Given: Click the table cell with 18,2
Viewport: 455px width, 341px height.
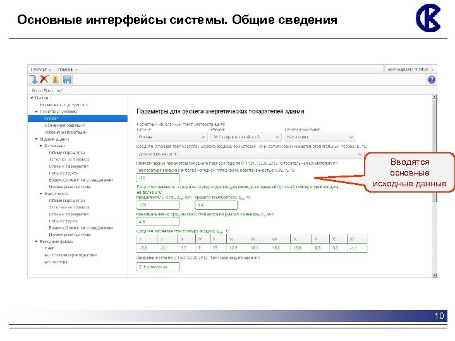Looking at the screenshot, I should coord(280,248).
